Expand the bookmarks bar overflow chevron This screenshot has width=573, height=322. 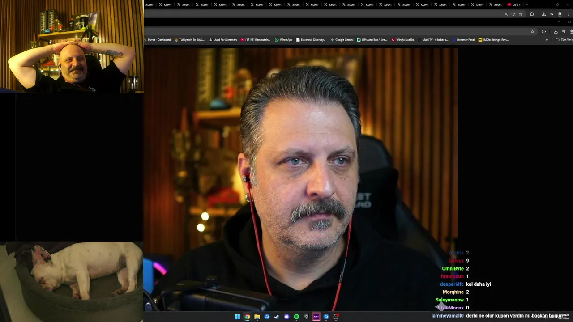(547, 40)
